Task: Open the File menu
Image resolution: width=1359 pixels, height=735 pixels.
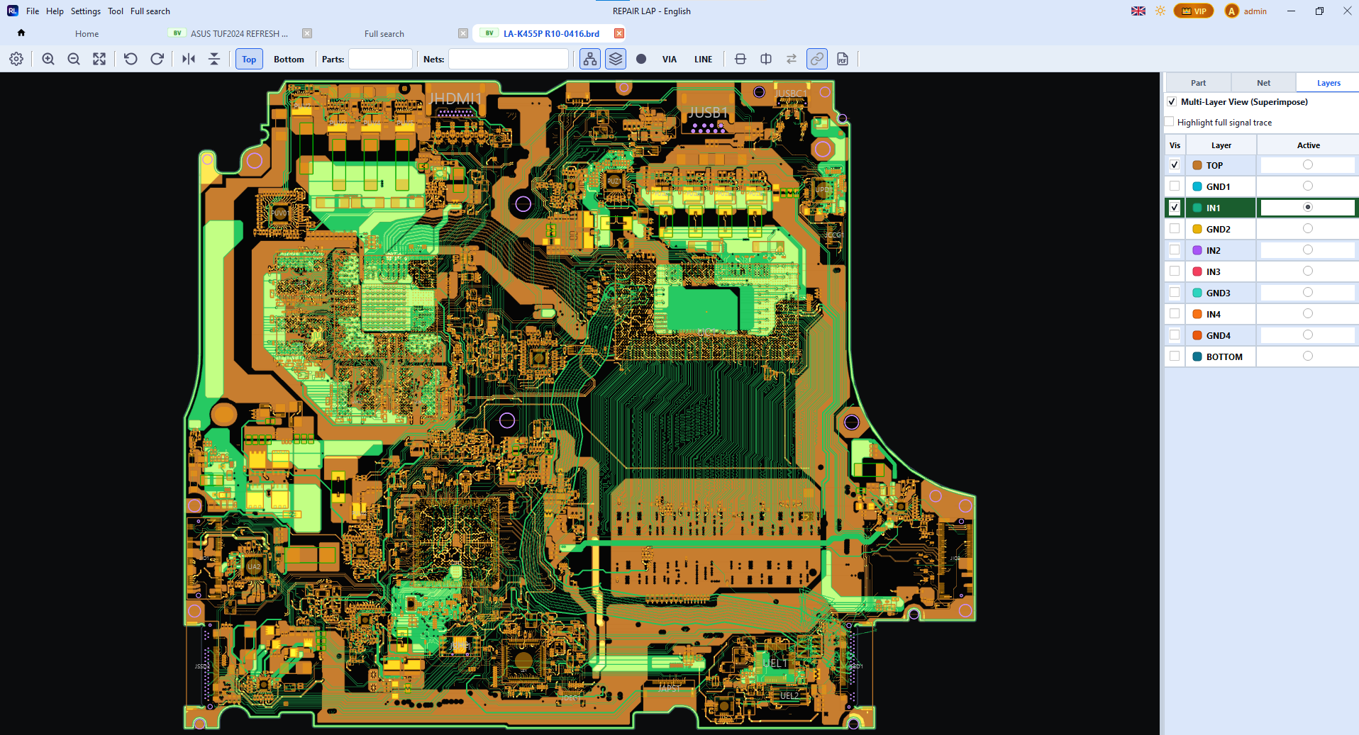Action: click(33, 11)
